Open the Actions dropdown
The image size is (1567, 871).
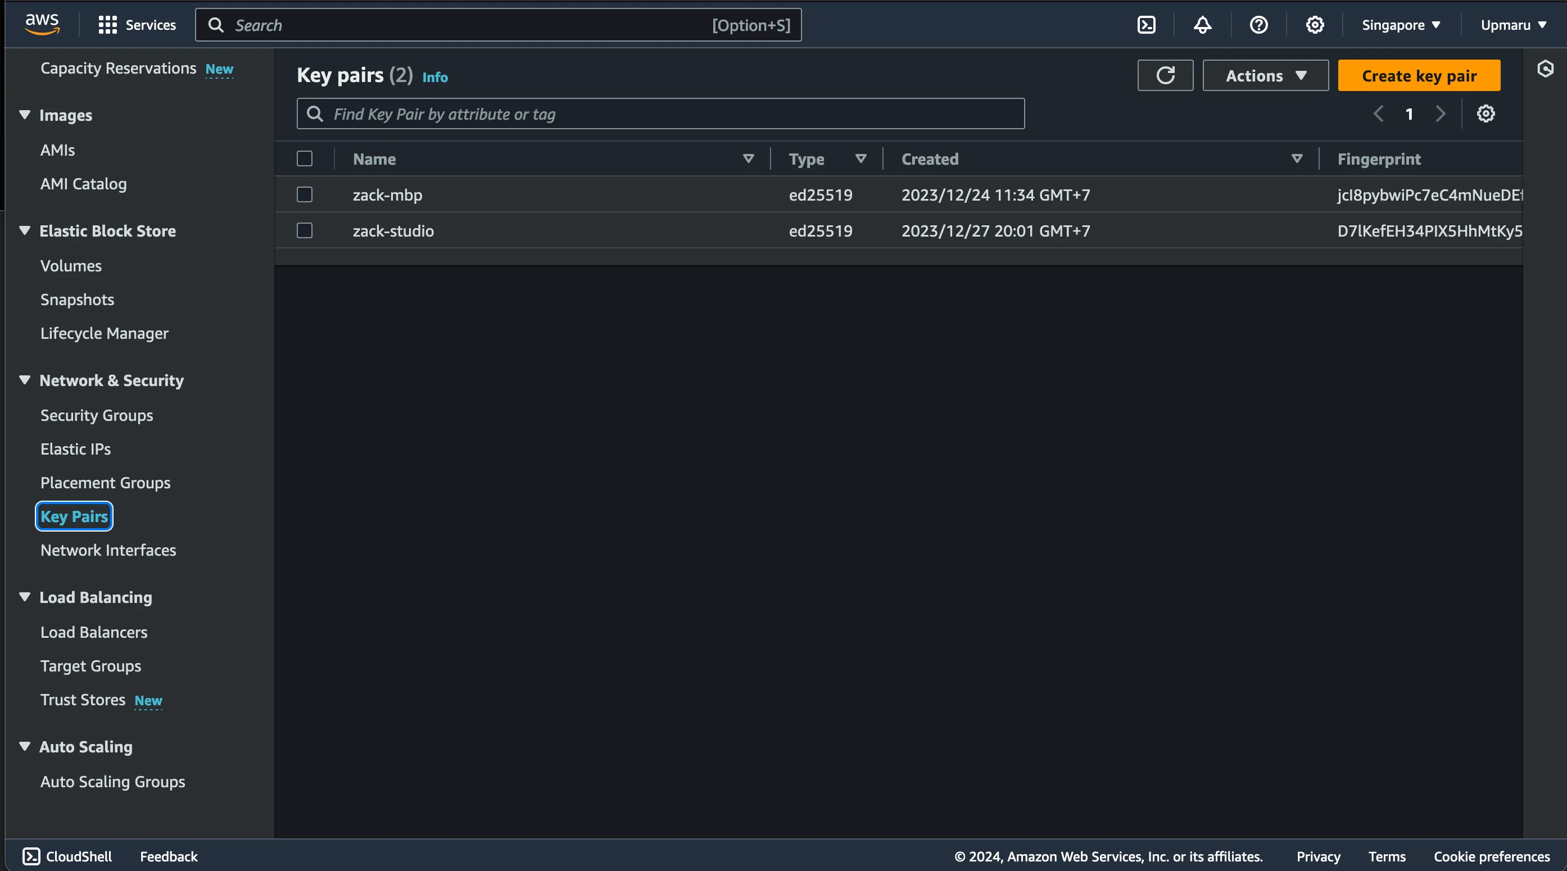point(1265,75)
